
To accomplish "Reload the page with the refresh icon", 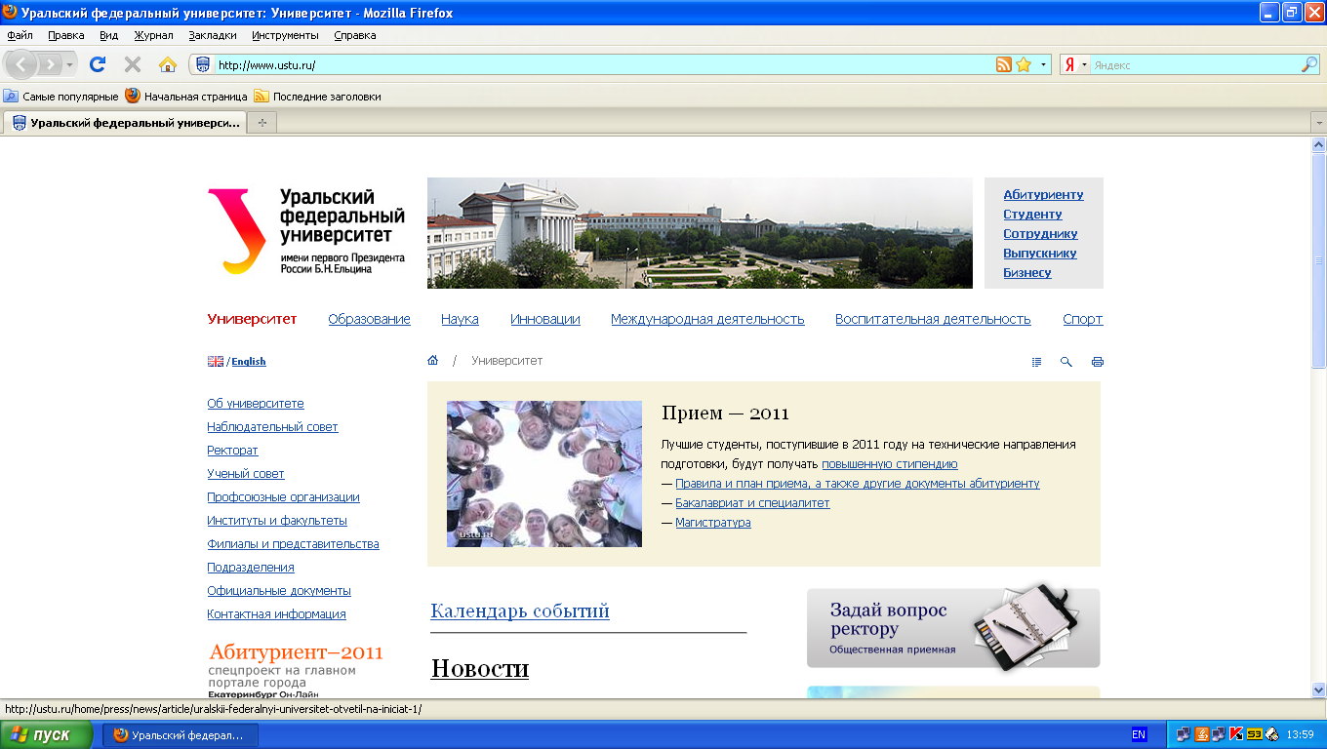I will click(98, 64).
